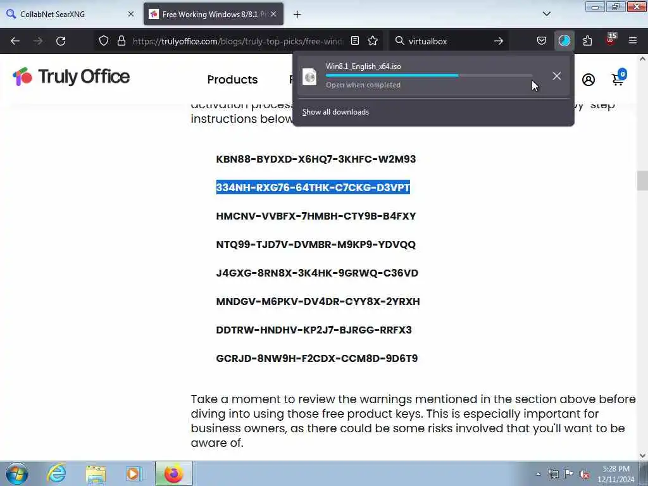Click key NTQ99-TJD7V-DVMBR-M9KP9-YDVQQ
Viewport: 648px width, 486px height.
tap(316, 245)
